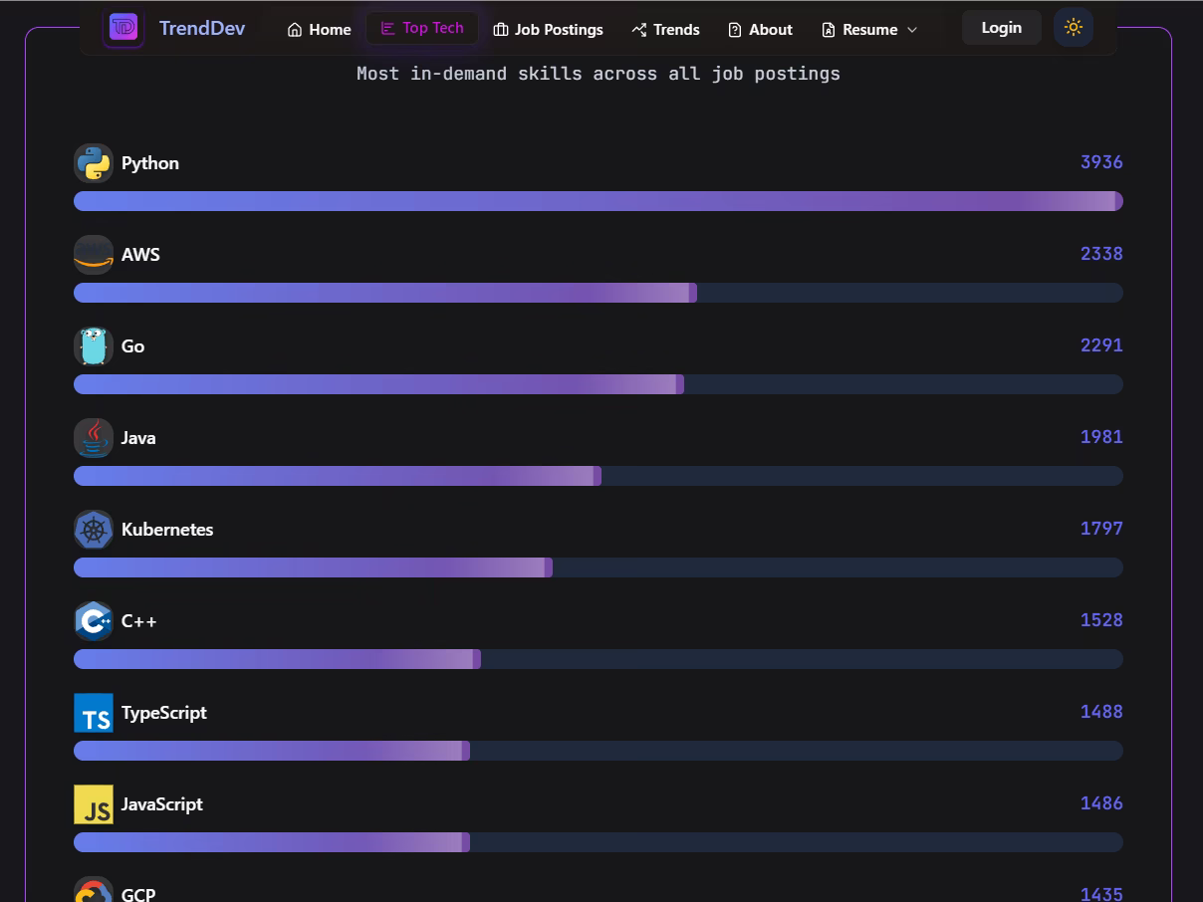Click the C++ logo icon

(94, 621)
